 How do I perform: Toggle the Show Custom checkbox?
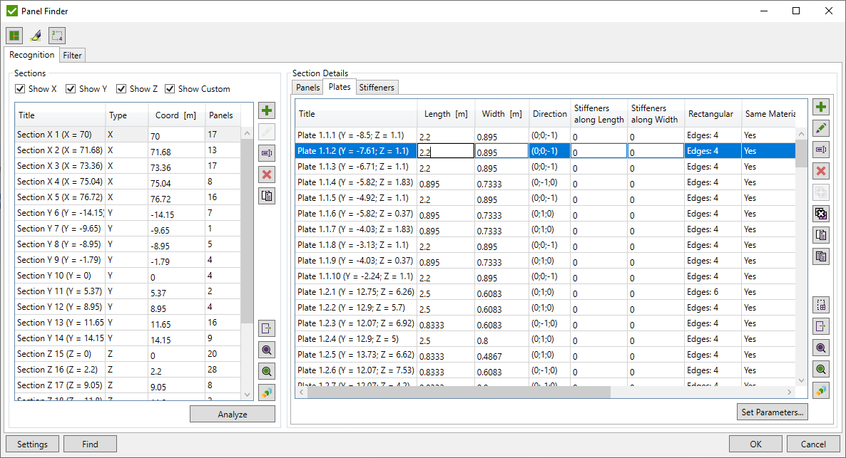[x=170, y=88]
